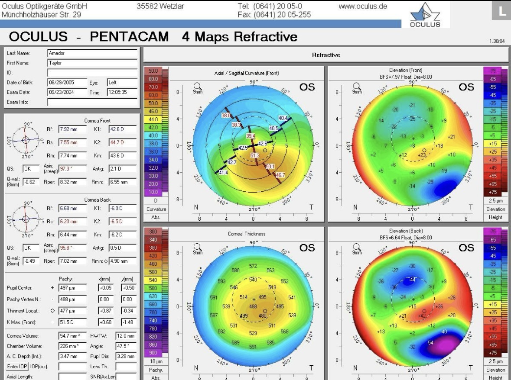This screenshot has width=511, height=380.
Task: Click the diamond symbol beside Cornea Back Rmin
Action: pyautogui.click(x=106, y=261)
